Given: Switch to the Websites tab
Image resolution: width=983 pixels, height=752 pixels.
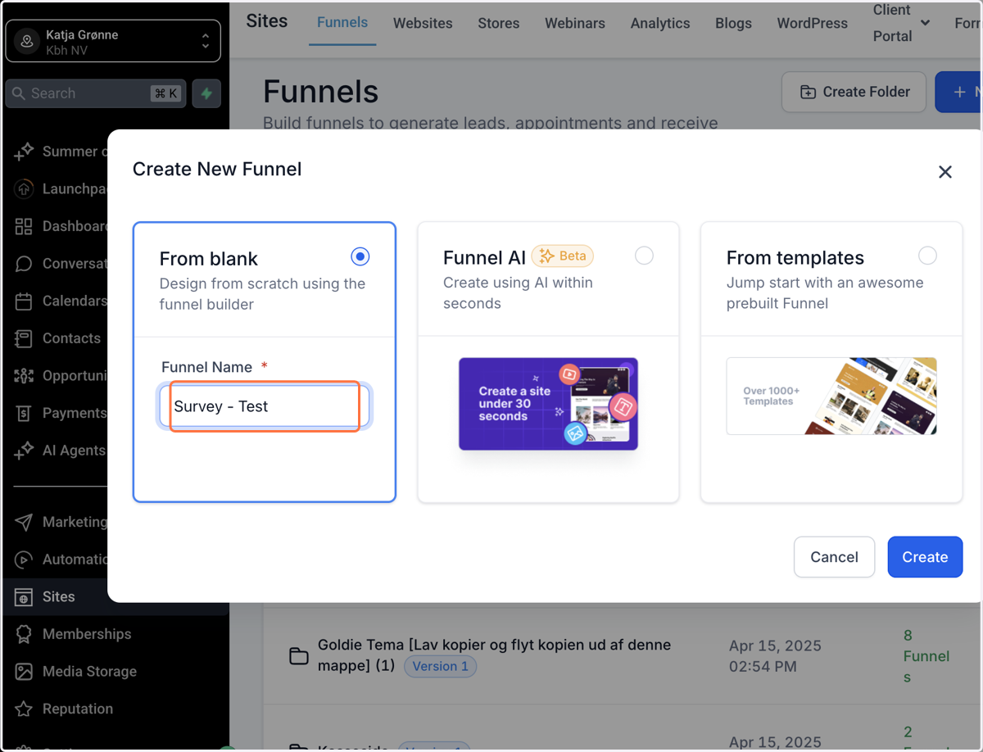Looking at the screenshot, I should coord(423,24).
